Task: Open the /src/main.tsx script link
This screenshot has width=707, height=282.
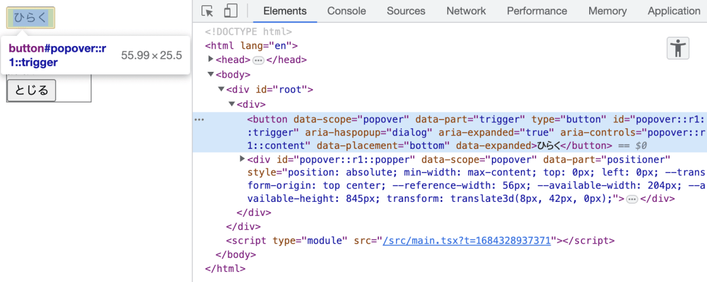Action: click(467, 241)
